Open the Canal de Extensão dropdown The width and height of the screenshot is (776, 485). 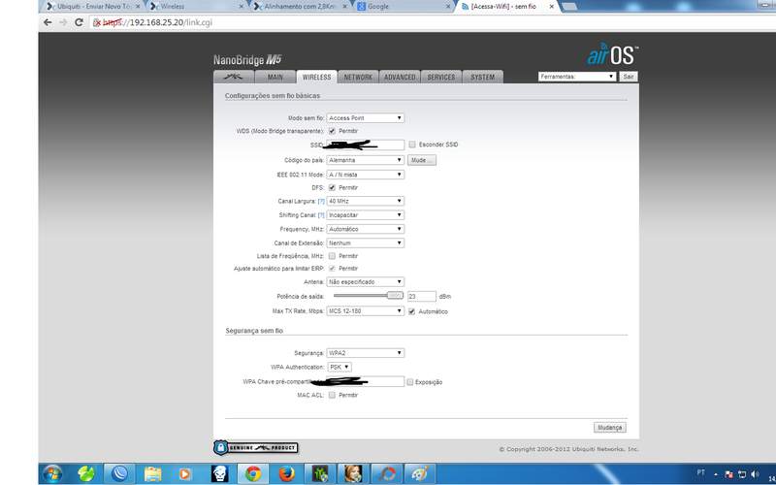click(x=366, y=243)
